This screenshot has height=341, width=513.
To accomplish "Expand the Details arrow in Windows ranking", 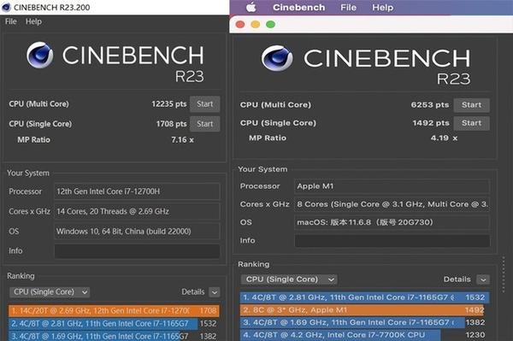I will coord(215,292).
